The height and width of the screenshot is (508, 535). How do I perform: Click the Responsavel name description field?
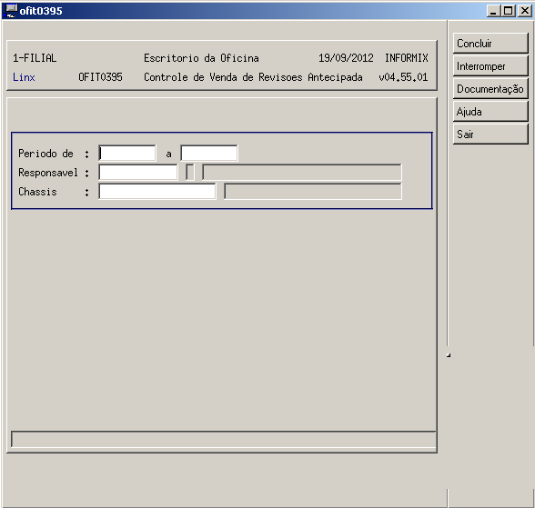302,172
